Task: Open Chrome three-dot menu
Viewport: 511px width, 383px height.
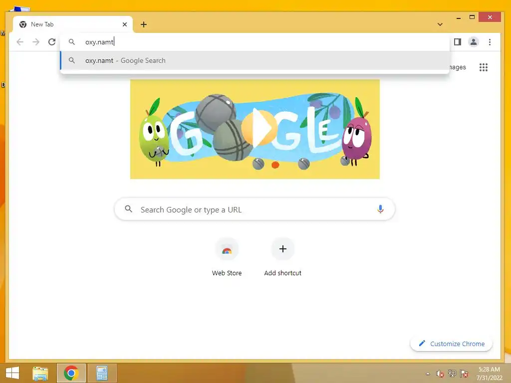Action: (x=490, y=42)
